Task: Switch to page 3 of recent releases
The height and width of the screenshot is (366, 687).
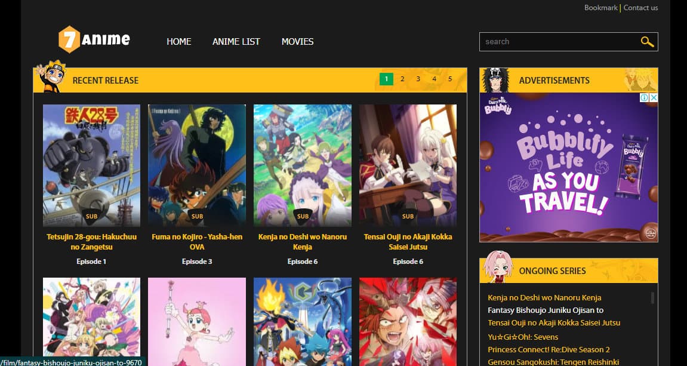Action: point(418,79)
